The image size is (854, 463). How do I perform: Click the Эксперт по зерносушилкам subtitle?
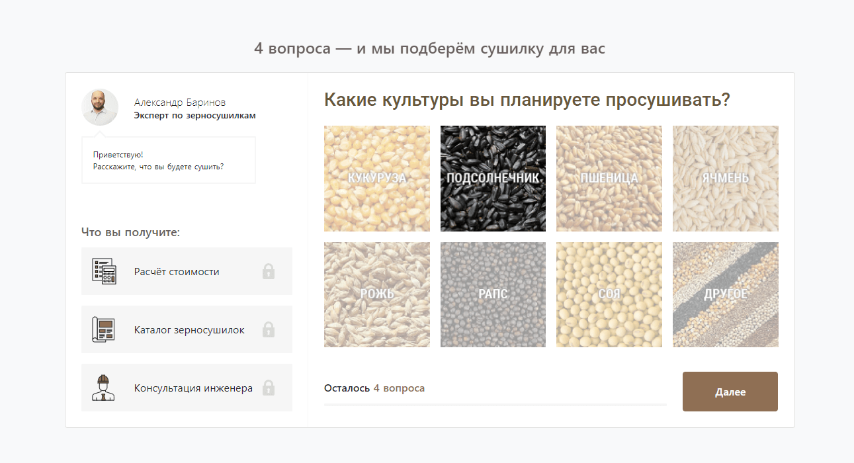pos(195,116)
